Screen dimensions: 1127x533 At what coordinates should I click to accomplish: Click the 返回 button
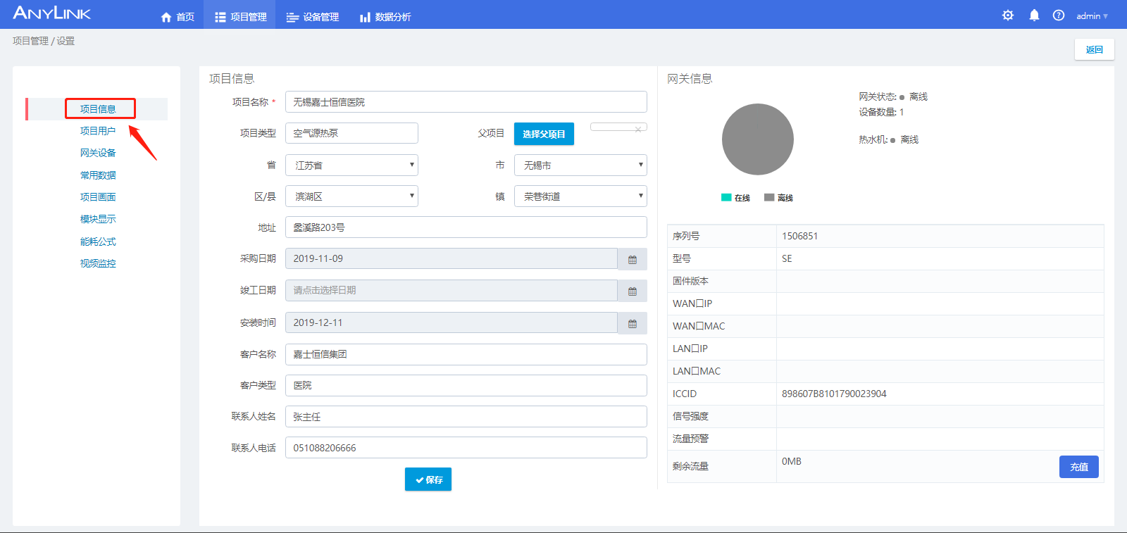[x=1095, y=49]
